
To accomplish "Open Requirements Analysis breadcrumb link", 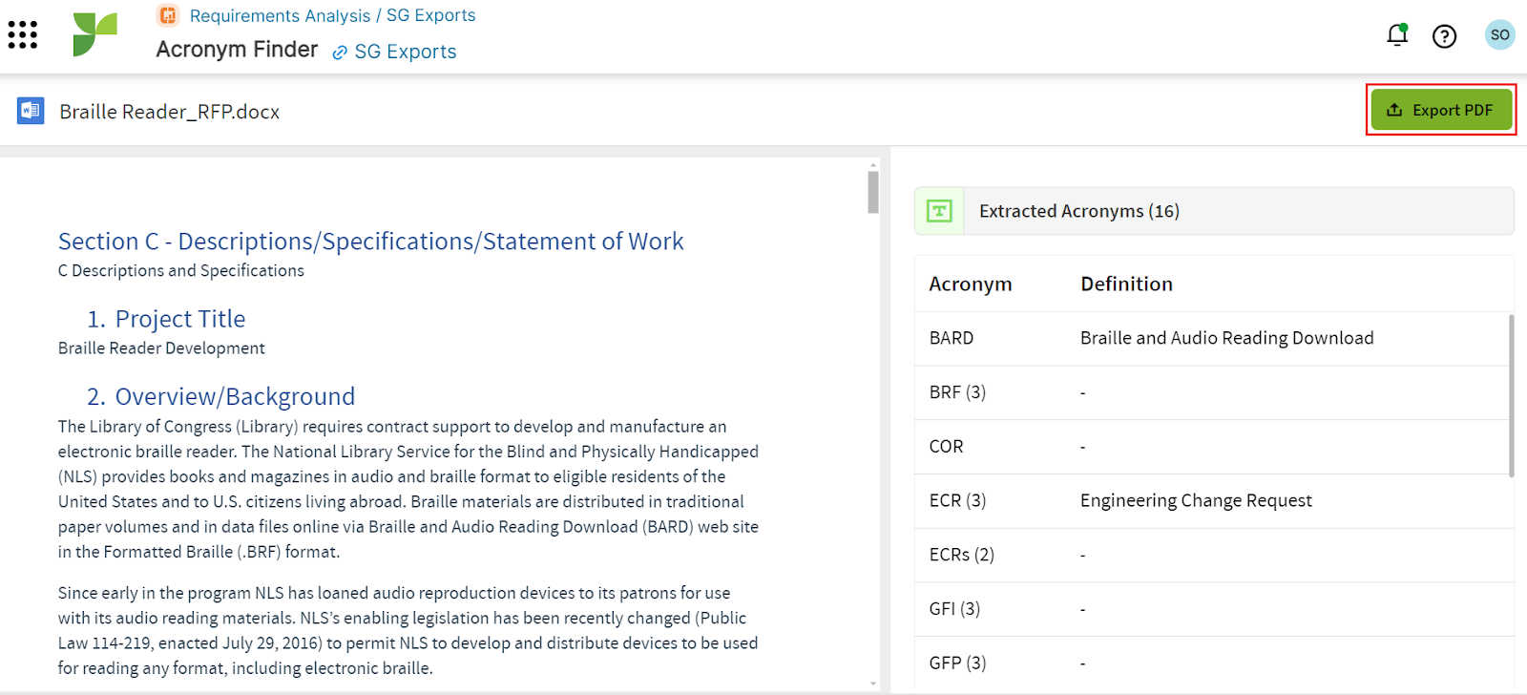I will (280, 15).
